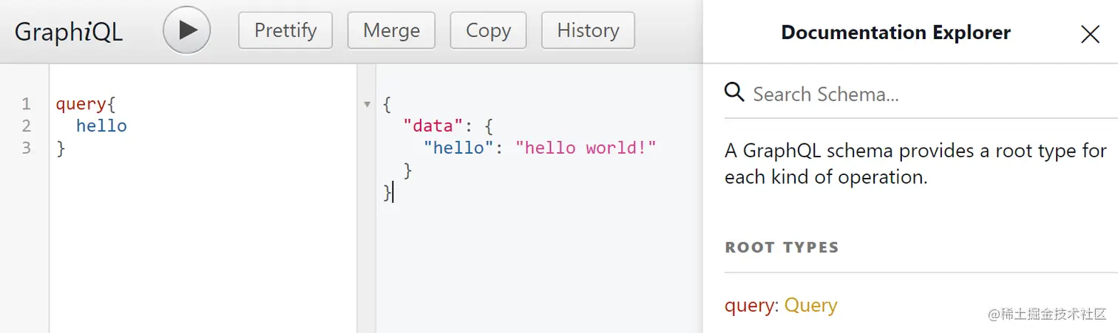Open the History panel

[588, 30]
